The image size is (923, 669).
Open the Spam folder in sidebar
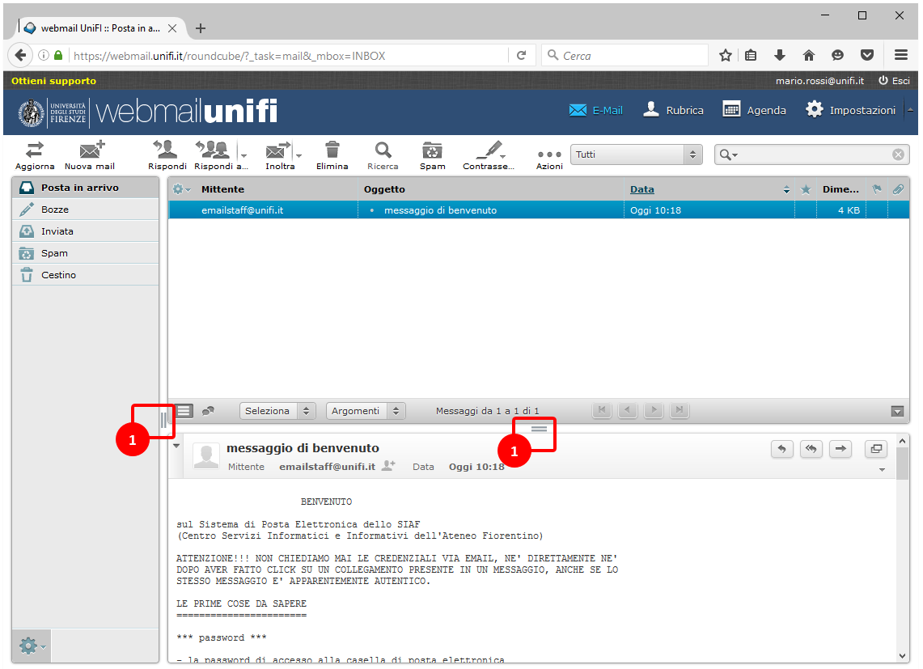click(x=86, y=252)
